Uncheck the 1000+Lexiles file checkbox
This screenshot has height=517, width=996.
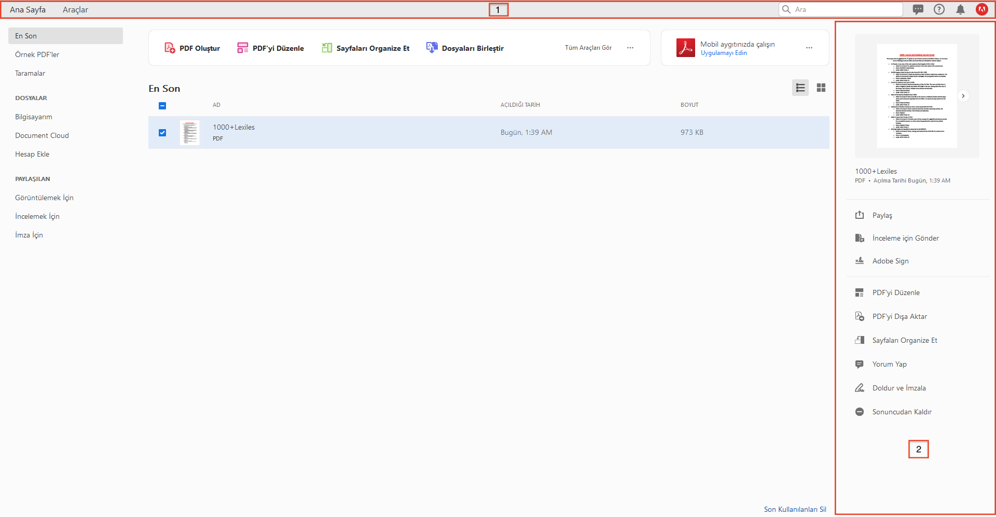pos(162,133)
